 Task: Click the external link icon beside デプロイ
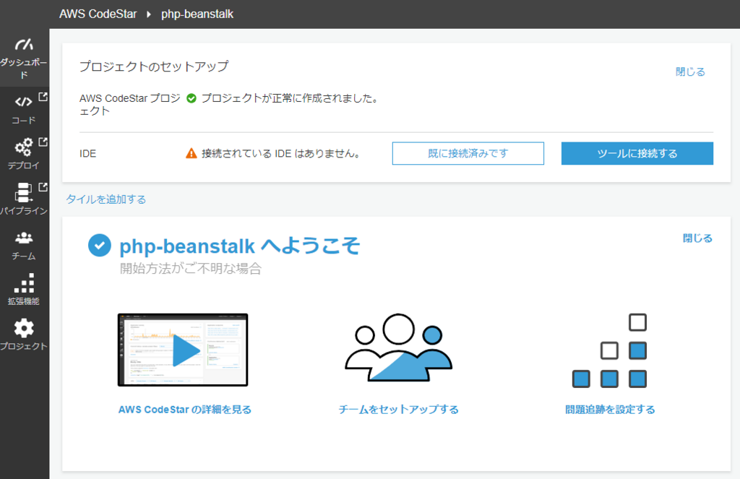(43, 142)
